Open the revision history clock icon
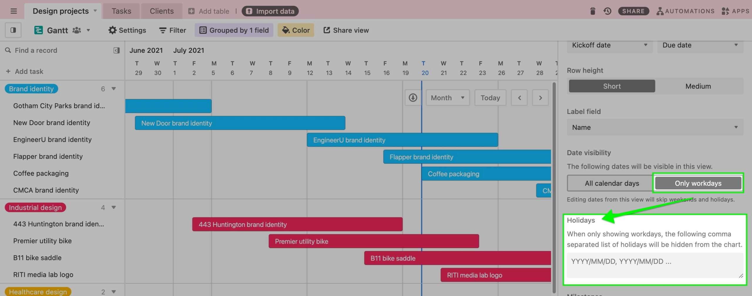752x296 pixels. coord(607,11)
